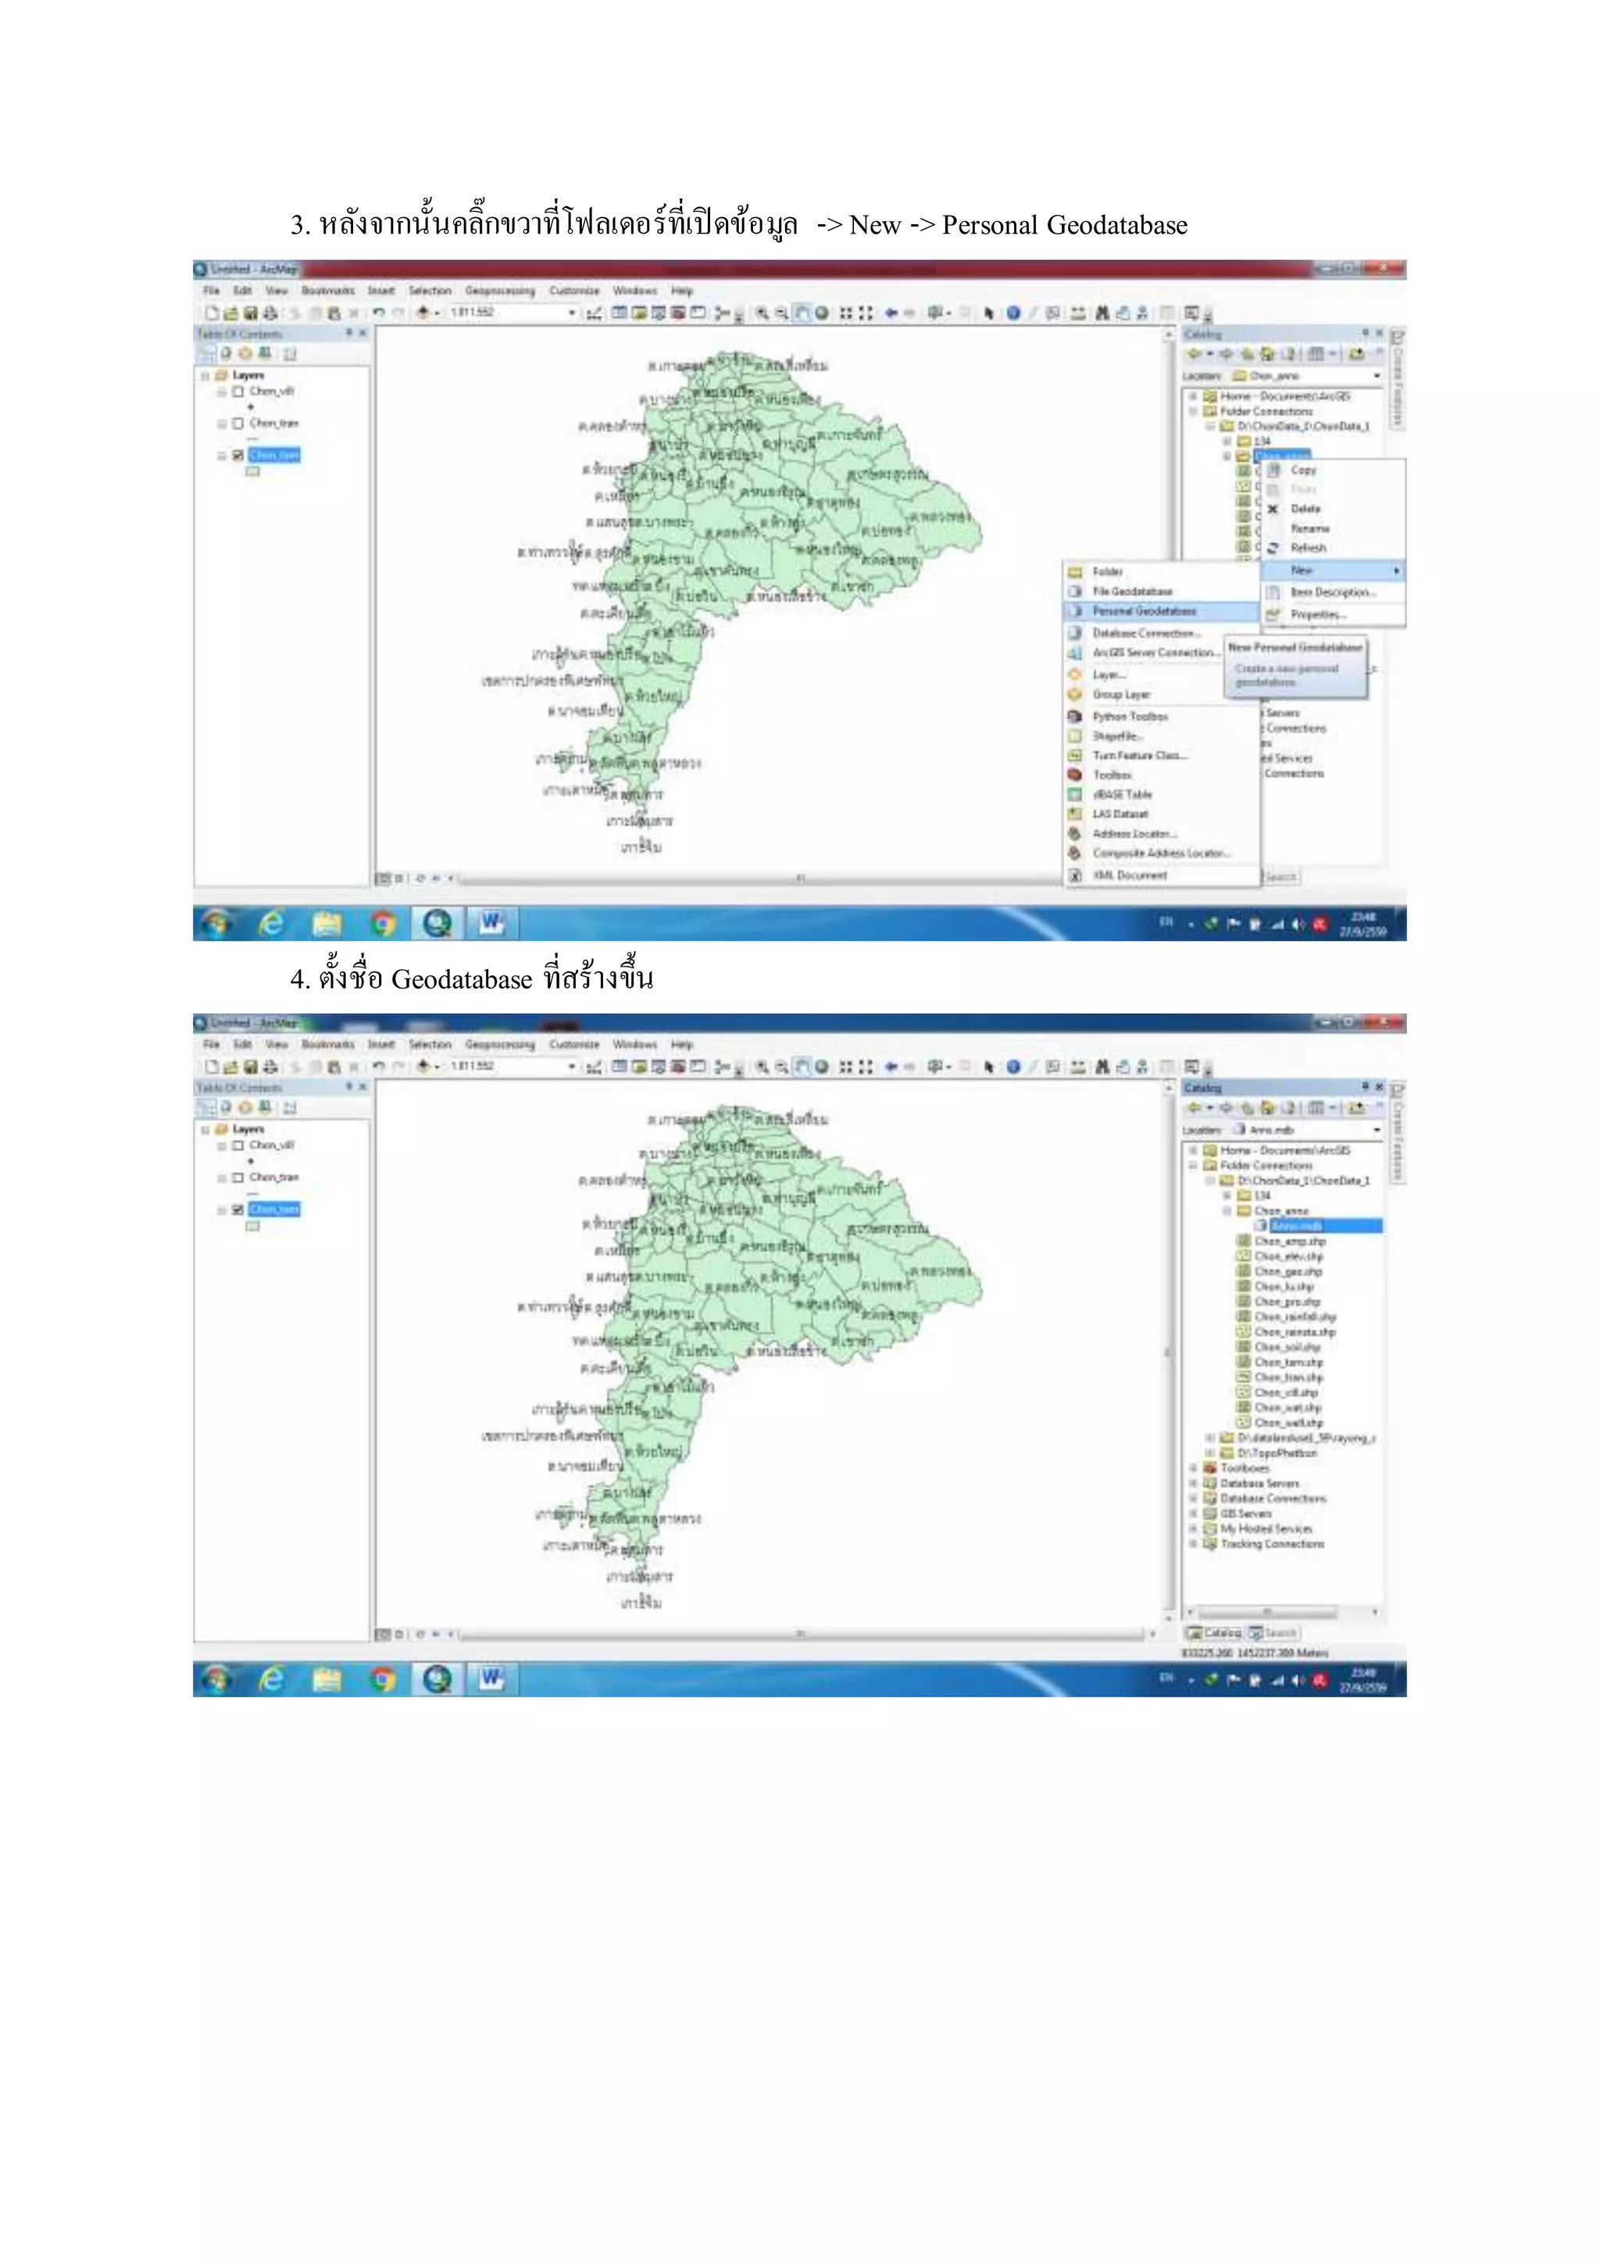
Task: Click map horizontal scrollbar in step 4 screenshot
Action: click(x=801, y=1634)
